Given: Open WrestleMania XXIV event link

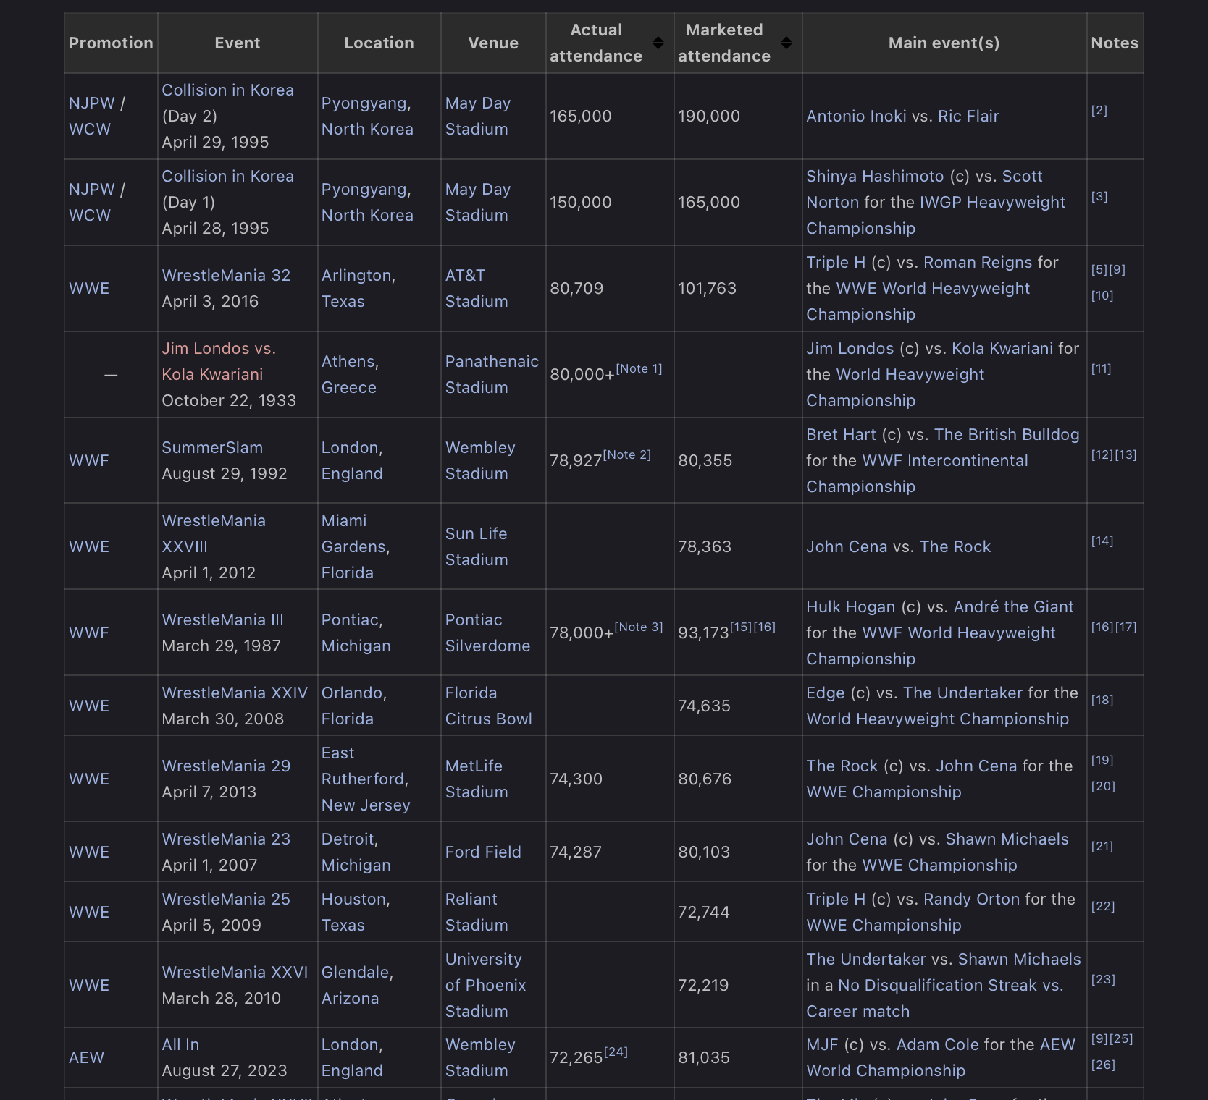Looking at the screenshot, I should pyautogui.click(x=235, y=693).
